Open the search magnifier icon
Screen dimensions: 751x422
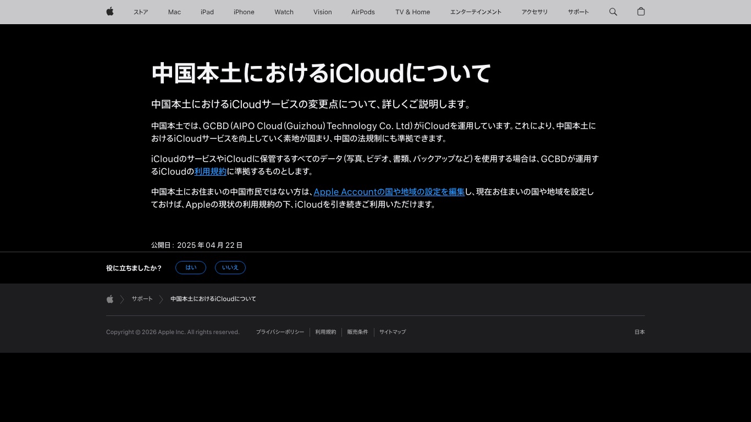pyautogui.click(x=613, y=12)
